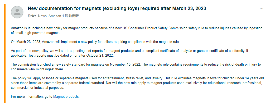Click the gray user avatar icon
275x103 pixels.
pyautogui.click(x=17, y=12)
